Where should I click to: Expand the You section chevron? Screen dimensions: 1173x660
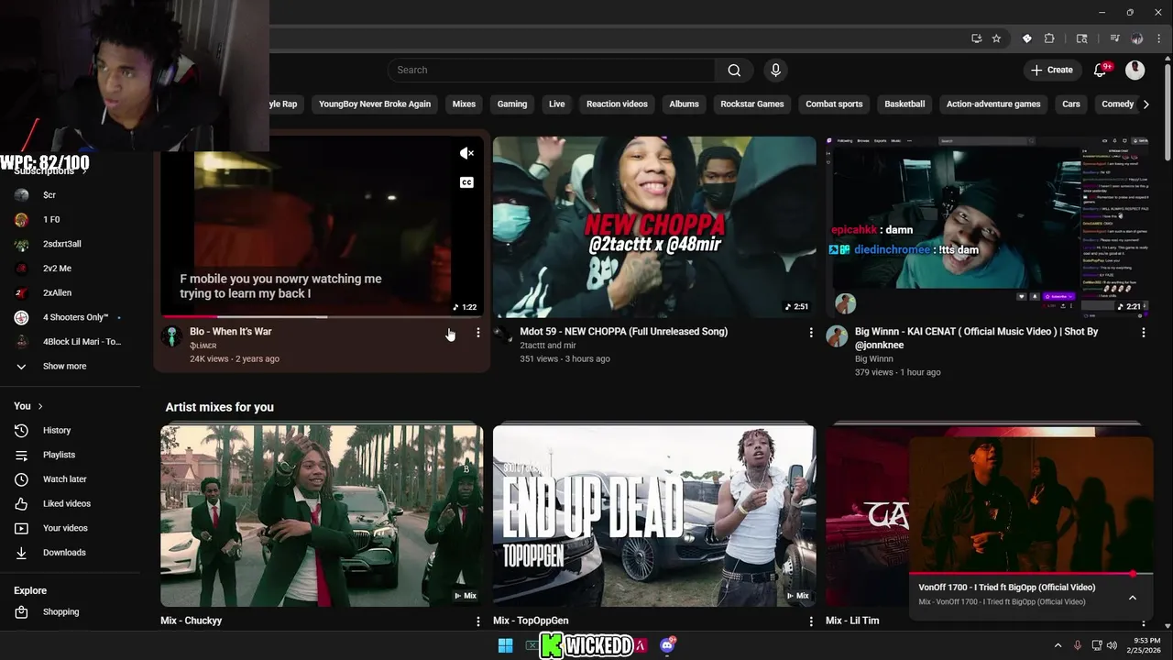click(40, 406)
